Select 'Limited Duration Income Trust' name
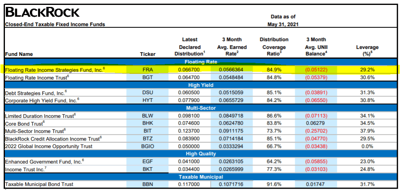Viewport: 401px width, 190px height. [40, 116]
